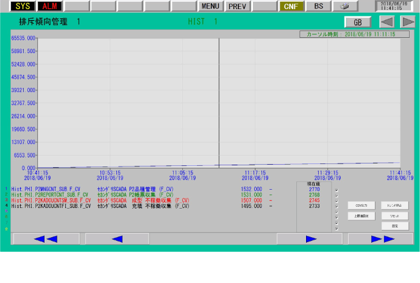Click current value 2770

(314, 189)
